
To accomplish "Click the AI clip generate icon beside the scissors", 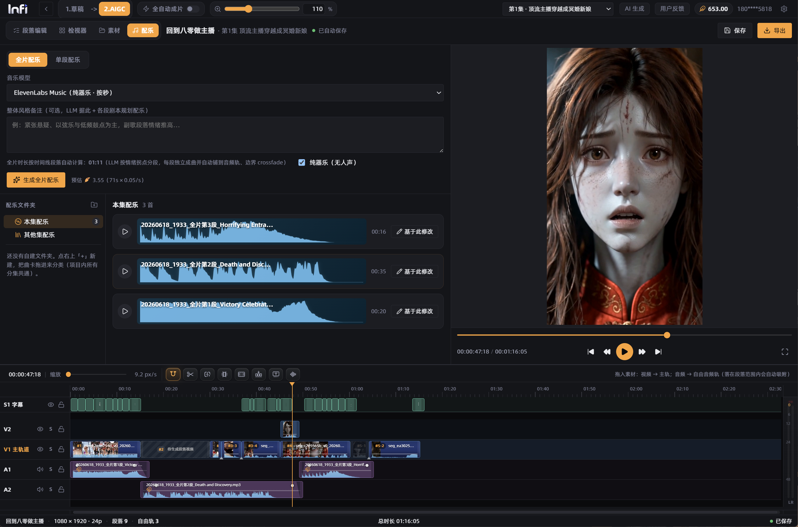I will pyautogui.click(x=207, y=374).
